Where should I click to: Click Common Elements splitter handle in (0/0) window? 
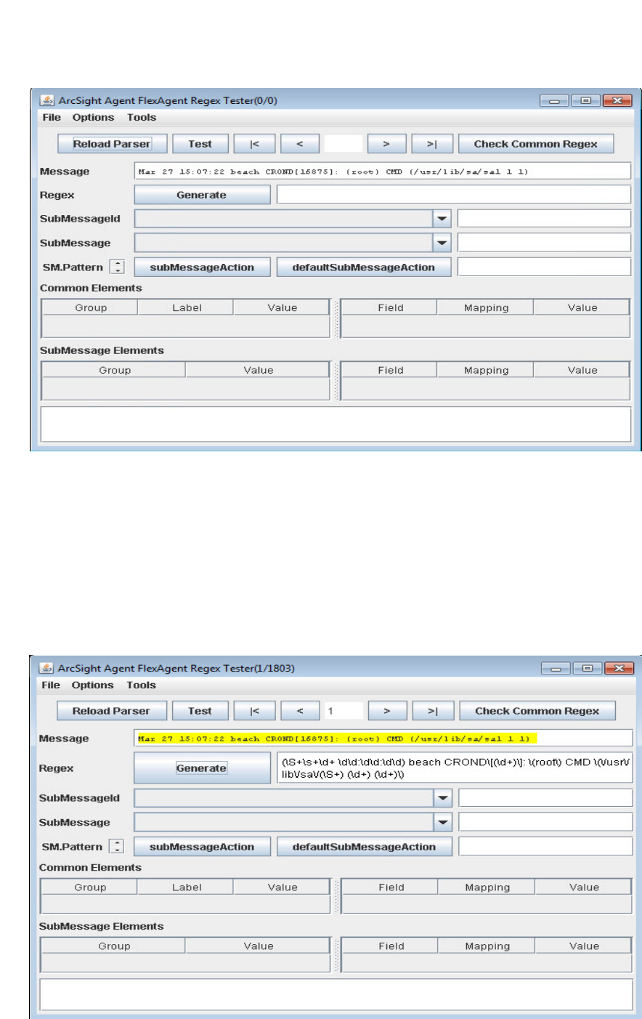coord(336,318)
